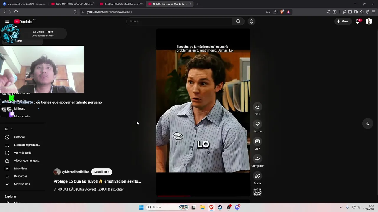The image size is (378, 212).
Task: Install app icon in address bar
Action: coord(268,12)
